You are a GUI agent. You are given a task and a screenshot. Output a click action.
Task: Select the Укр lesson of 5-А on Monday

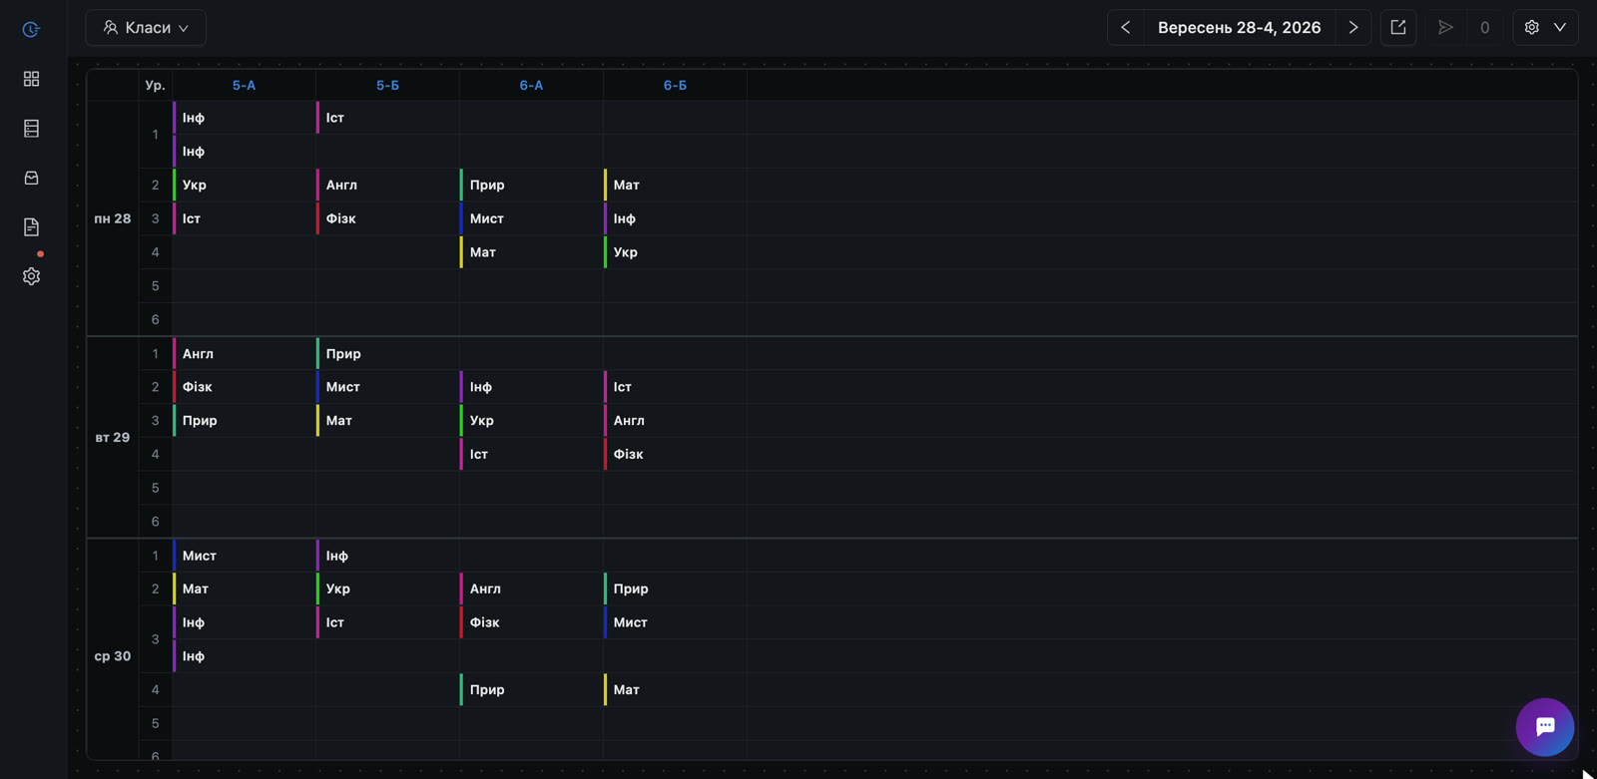(x=245, y=186)
